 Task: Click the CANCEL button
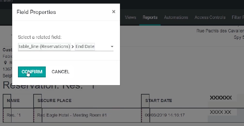[x=60, y=72]
